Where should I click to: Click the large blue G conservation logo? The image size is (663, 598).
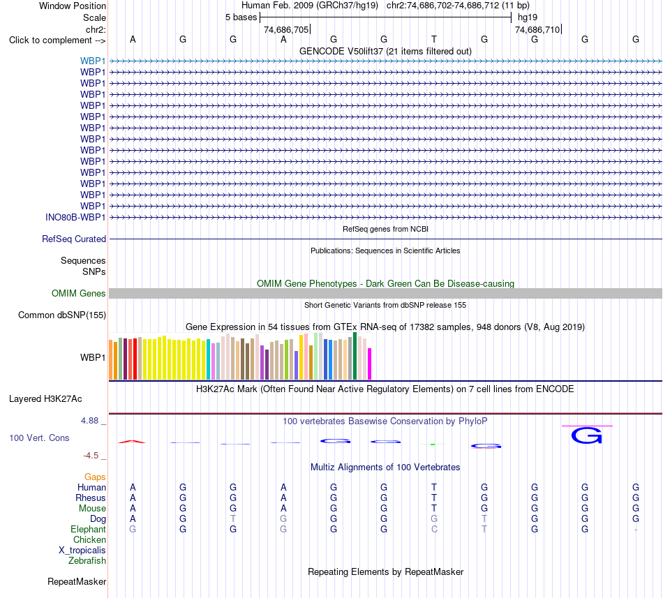pos(586,435)
